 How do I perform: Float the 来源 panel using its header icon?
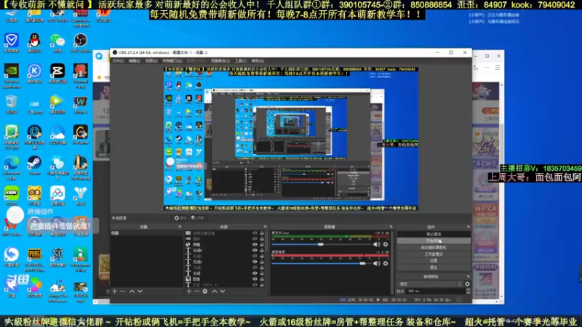[x=265, y=227]
